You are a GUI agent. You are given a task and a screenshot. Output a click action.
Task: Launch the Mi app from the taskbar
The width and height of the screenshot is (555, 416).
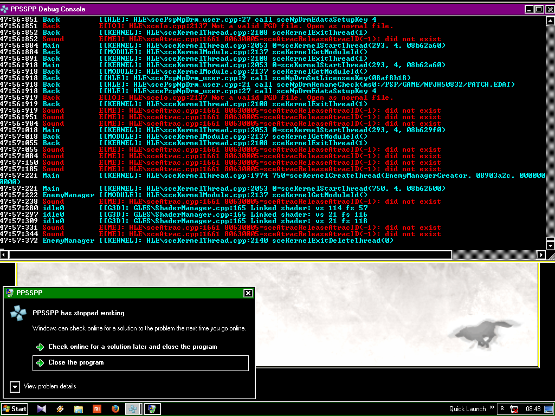point(96,409)
